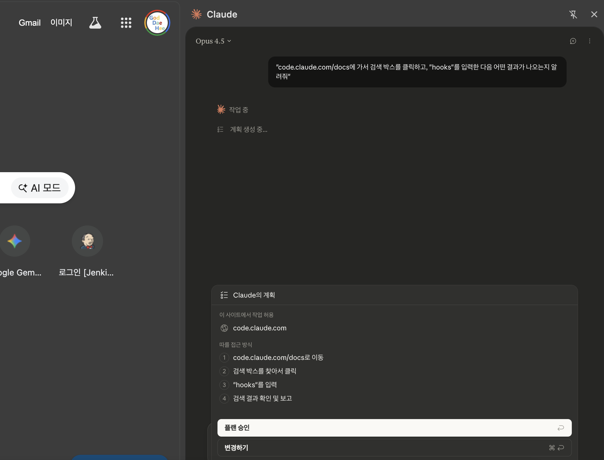This screenshot has height=460, width=604.
Task: Close the Claude side panel
Action: (x=594, y=14)
